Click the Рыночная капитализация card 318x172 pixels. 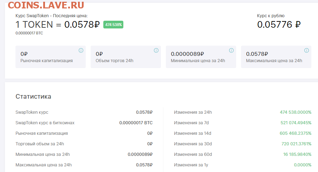pyautogui.click(x=51, y=57)
